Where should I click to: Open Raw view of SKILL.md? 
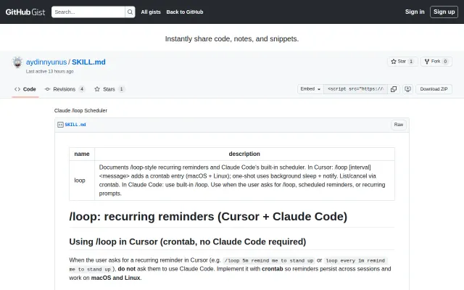(398, 125)
